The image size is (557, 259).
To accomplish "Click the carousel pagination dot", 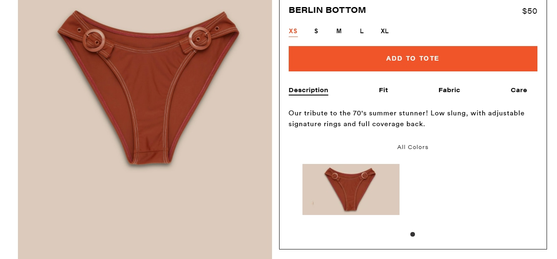I will coord(412,234).
